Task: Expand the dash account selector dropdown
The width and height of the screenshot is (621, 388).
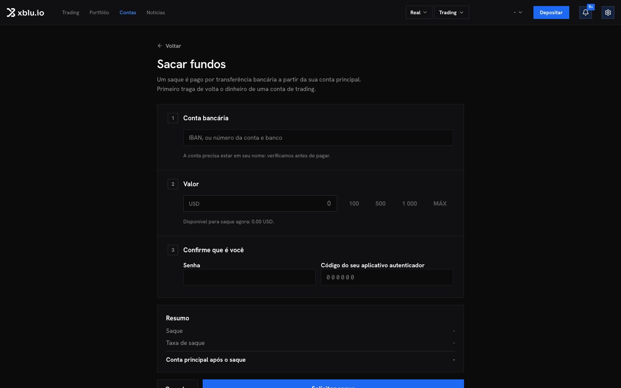Action: click(x=518, y=13)
